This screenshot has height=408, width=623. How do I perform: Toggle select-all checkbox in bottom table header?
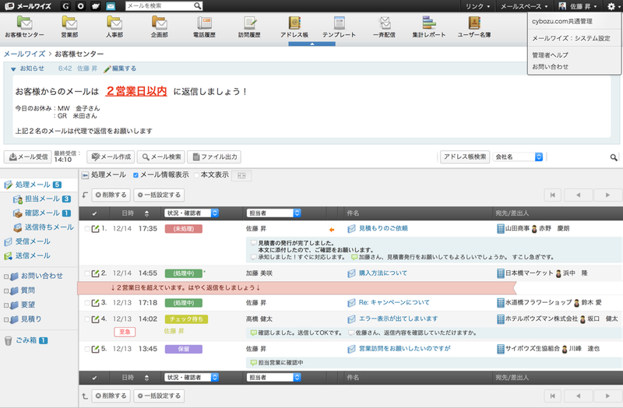[94, 378]
